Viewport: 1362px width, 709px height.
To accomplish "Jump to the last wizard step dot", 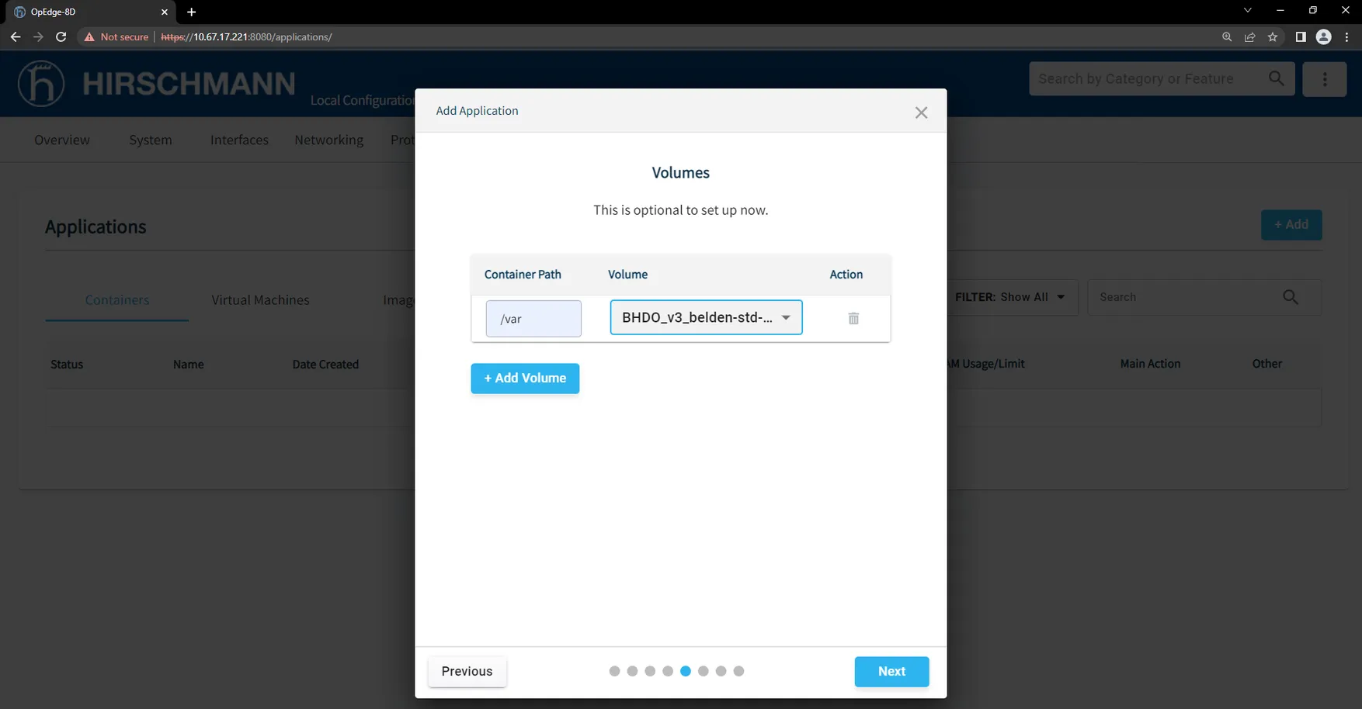I will point(738,671).
